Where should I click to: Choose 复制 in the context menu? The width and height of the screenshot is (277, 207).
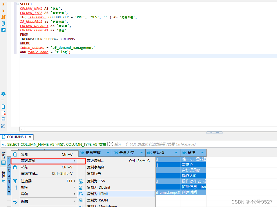coord(45,154)
